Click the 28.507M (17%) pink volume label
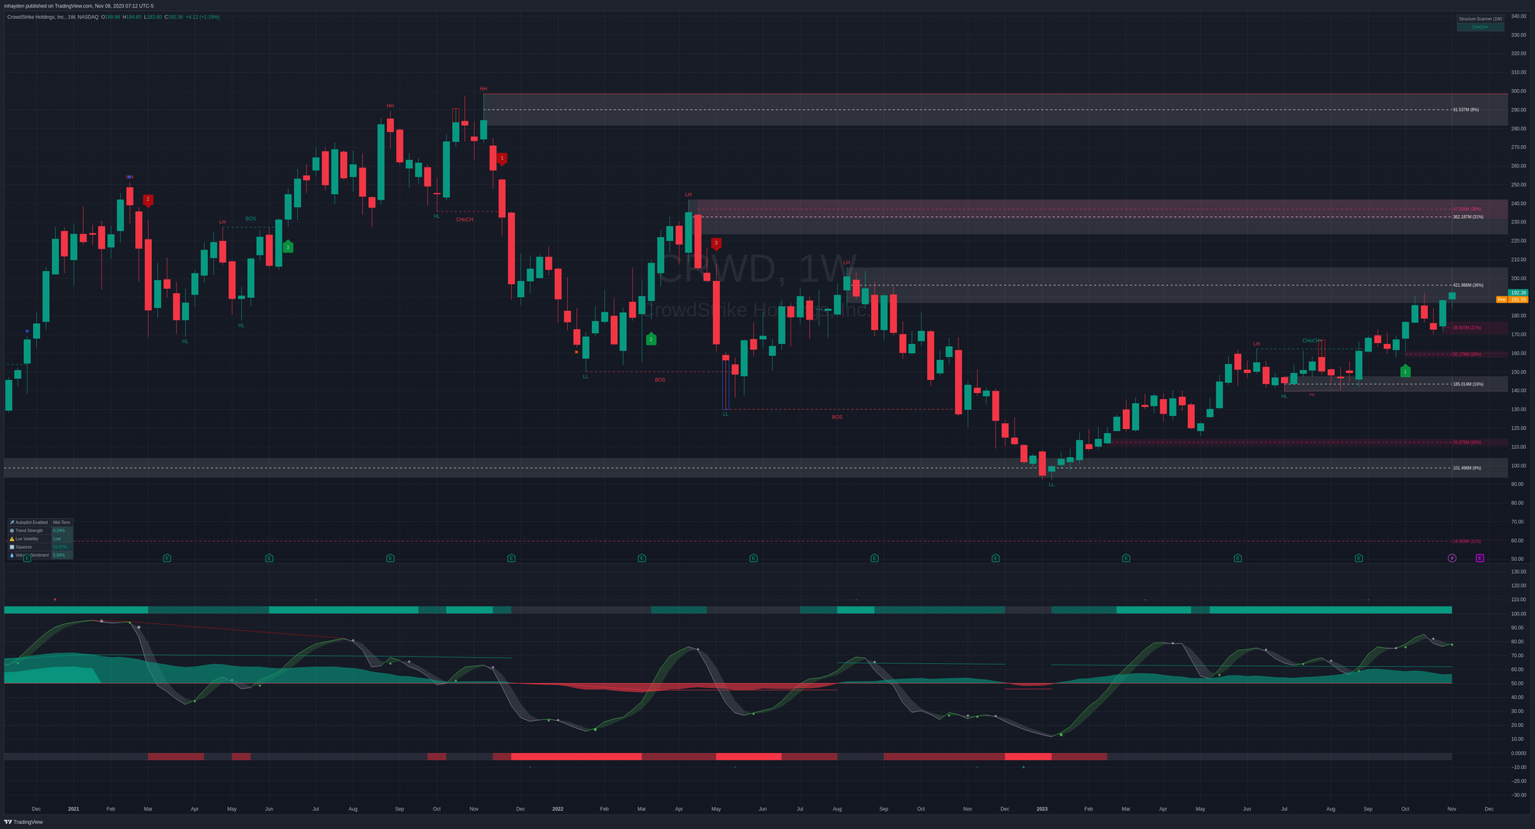1535x829 pixels. [1467, 328]
